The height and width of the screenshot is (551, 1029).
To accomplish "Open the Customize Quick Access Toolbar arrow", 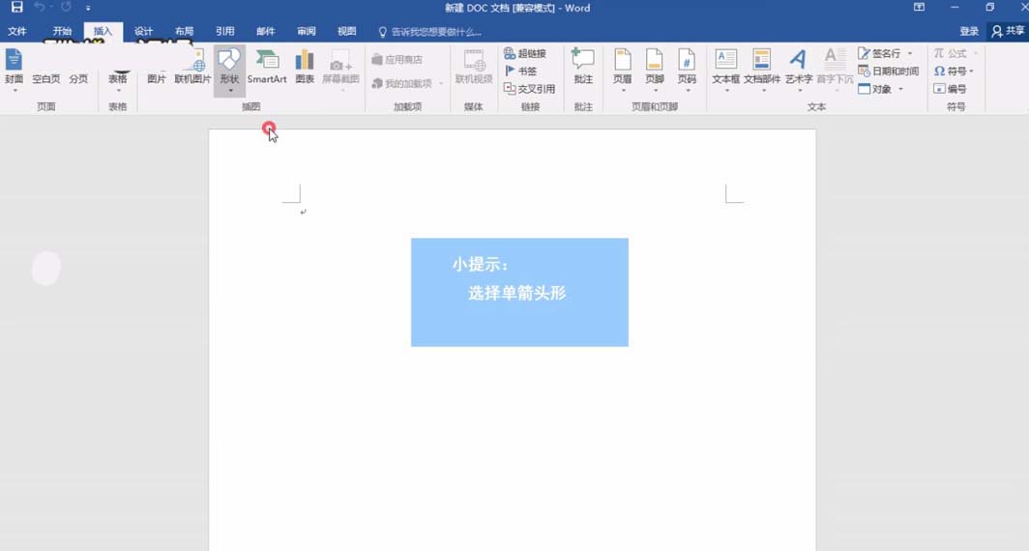I will point(88,9).
